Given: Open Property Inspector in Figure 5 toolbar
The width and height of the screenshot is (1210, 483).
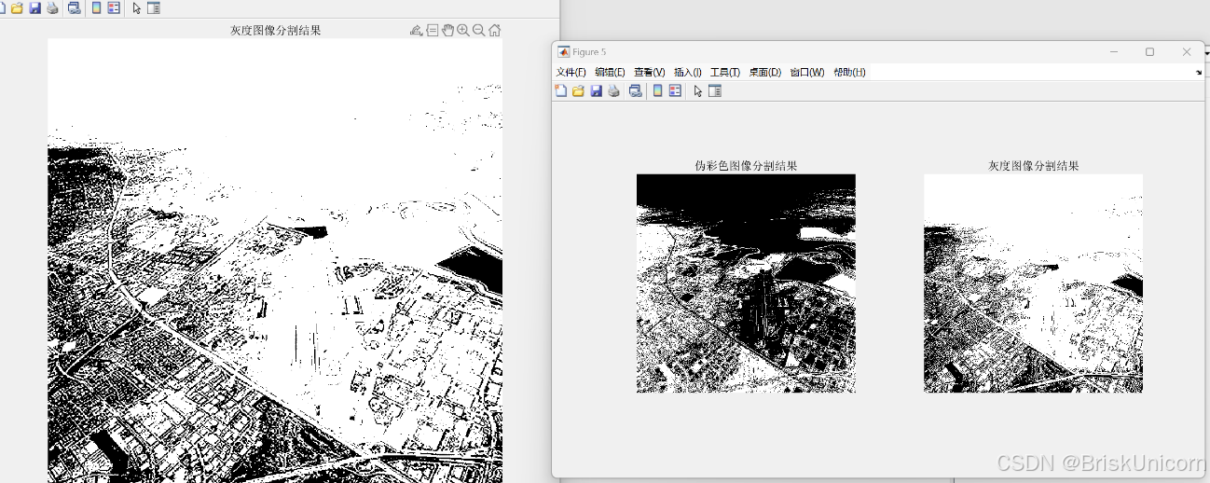Looking at the screenshot, I should 715,90.
